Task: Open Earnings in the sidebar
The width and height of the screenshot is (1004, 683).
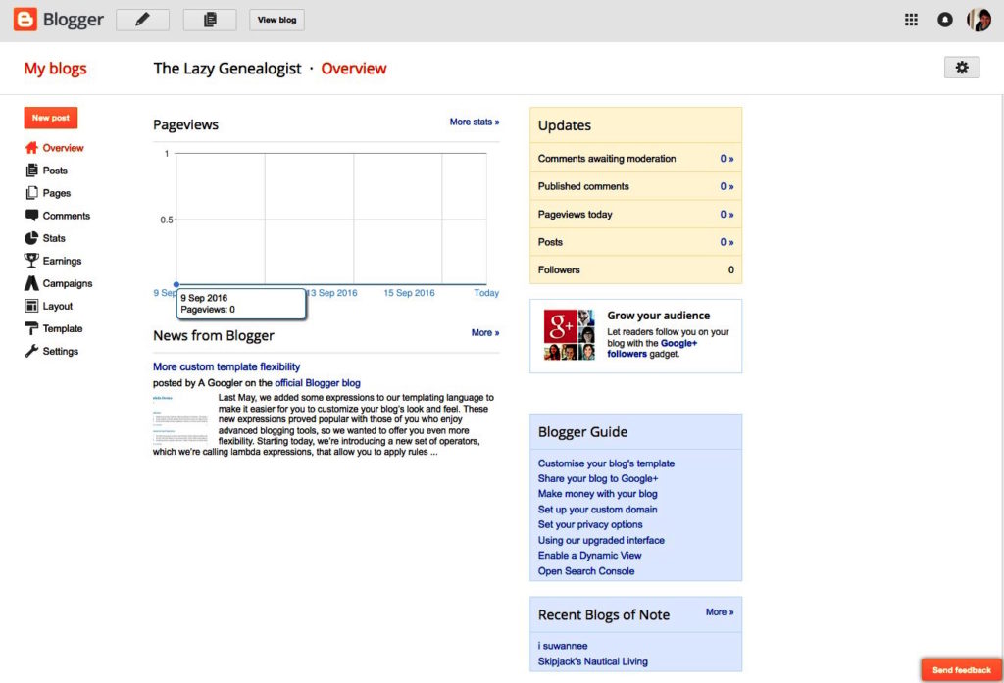Action: click(x=62, y=262)
